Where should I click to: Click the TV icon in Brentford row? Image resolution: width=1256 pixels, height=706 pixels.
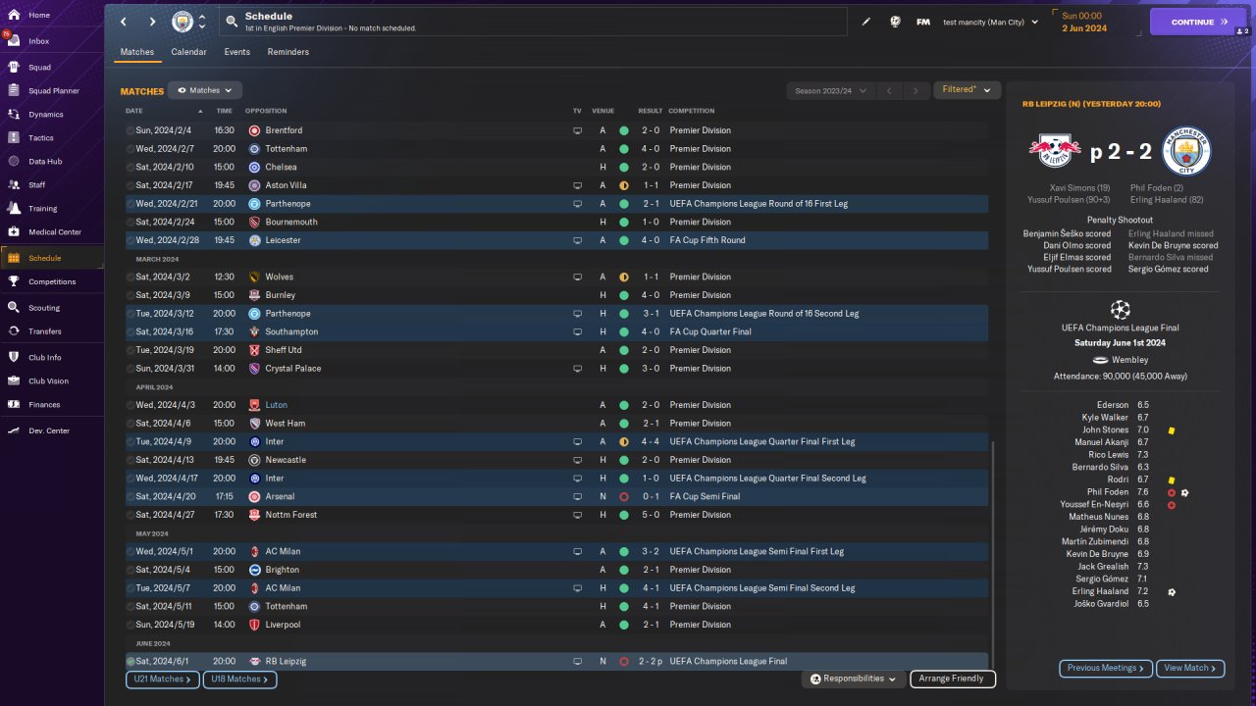coord(577,130)
